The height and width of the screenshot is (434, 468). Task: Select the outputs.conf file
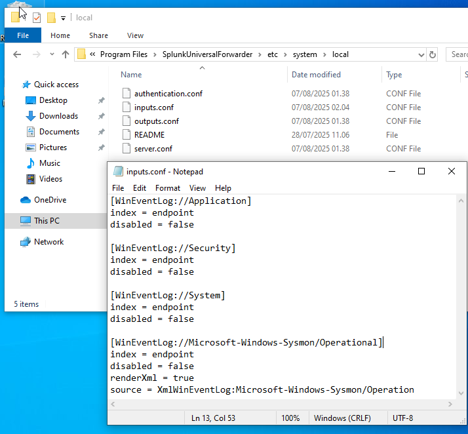click(157, 121)
